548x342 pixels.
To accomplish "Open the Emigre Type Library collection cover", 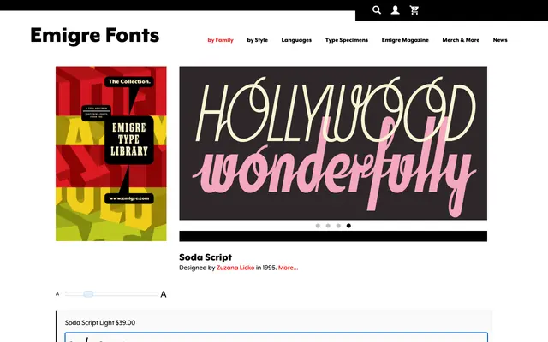I will (111, 154).
